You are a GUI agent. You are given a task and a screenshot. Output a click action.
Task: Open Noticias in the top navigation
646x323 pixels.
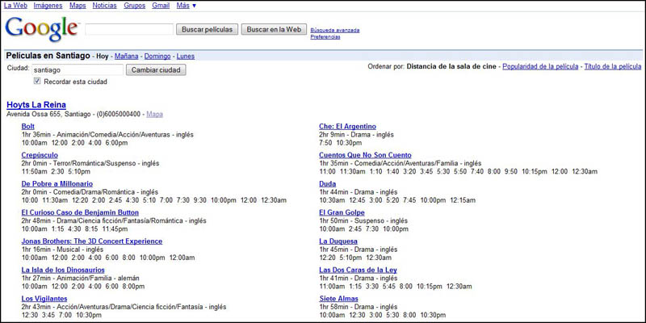point(104,6)
